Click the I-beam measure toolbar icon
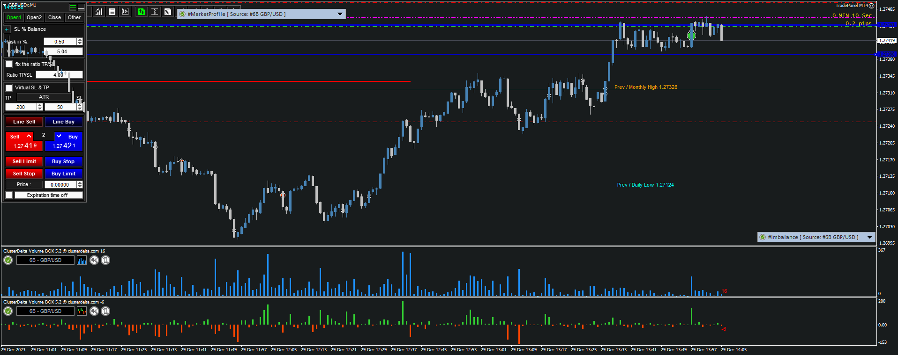The width and height of the screenshot is (898, 355). tap(155, 12)
